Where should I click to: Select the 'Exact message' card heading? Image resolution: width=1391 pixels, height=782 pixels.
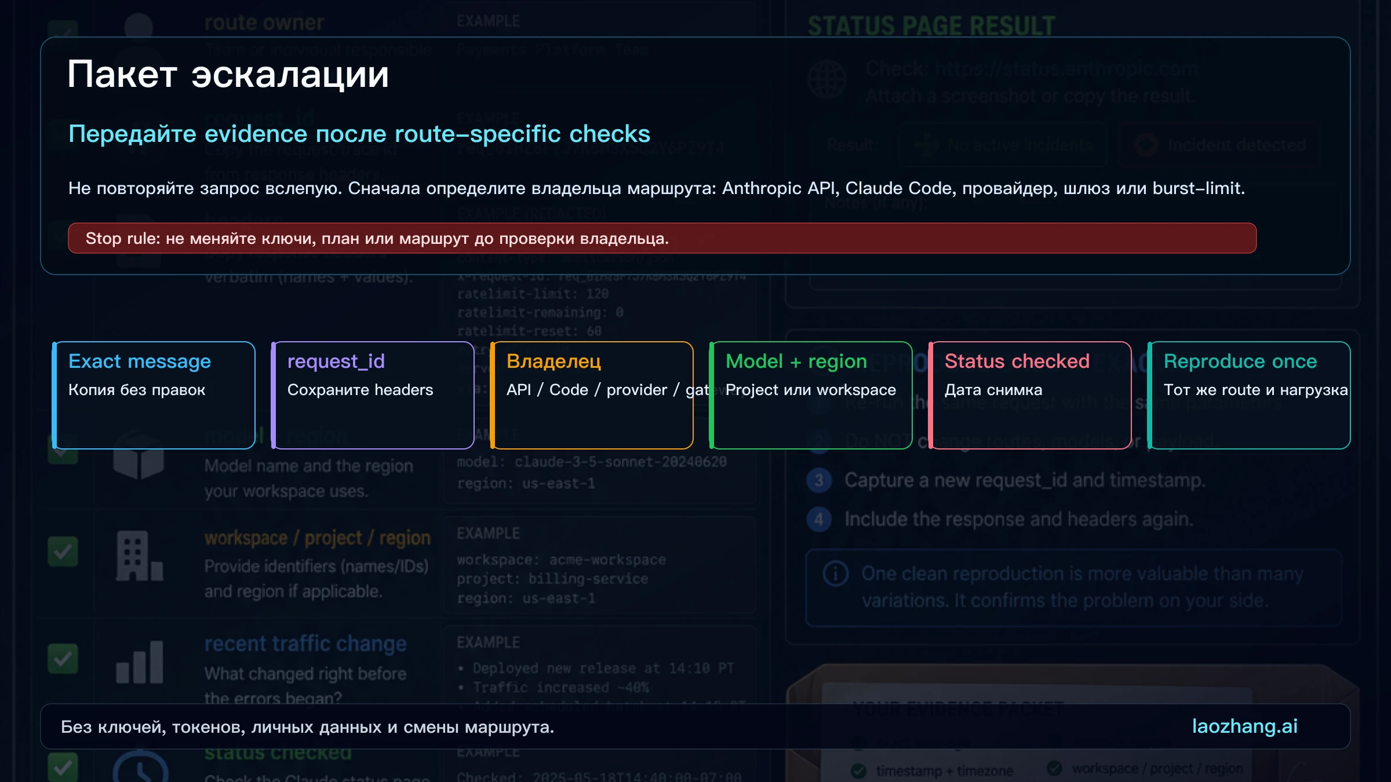click(x=140, y=361)
